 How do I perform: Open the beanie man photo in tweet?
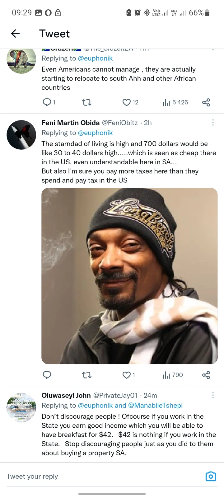129,276
